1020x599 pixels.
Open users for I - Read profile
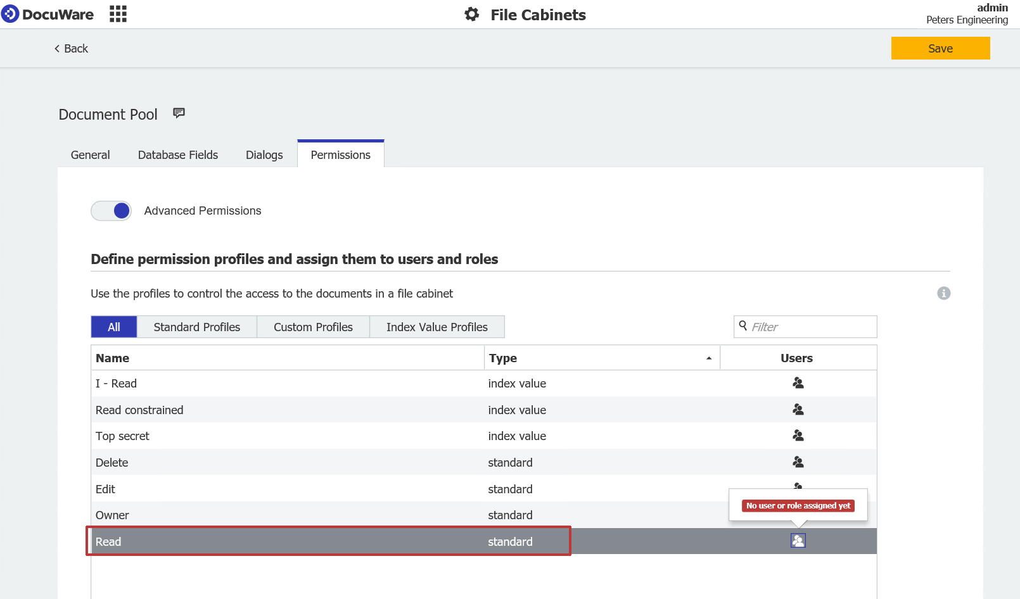798,383
